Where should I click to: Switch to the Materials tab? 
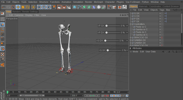click(x=143, y=7)
